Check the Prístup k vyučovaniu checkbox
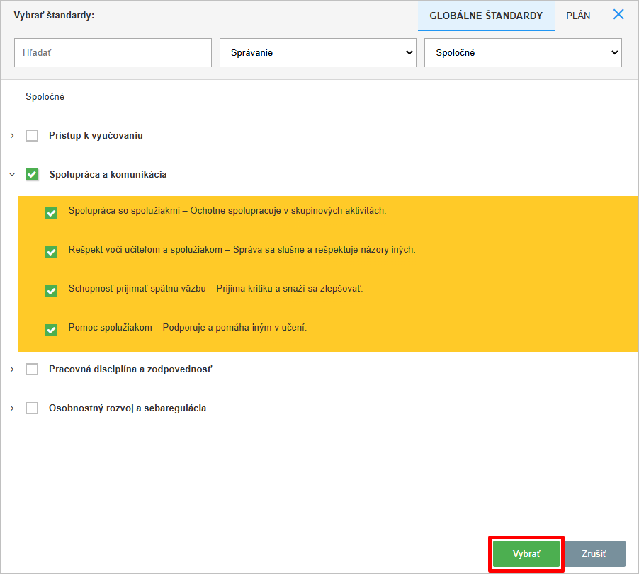 click(x=32, y=135)
